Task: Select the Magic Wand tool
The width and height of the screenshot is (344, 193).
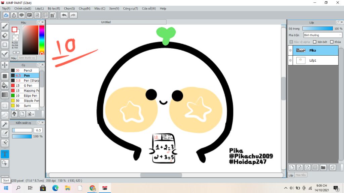Action: point(5,124)
